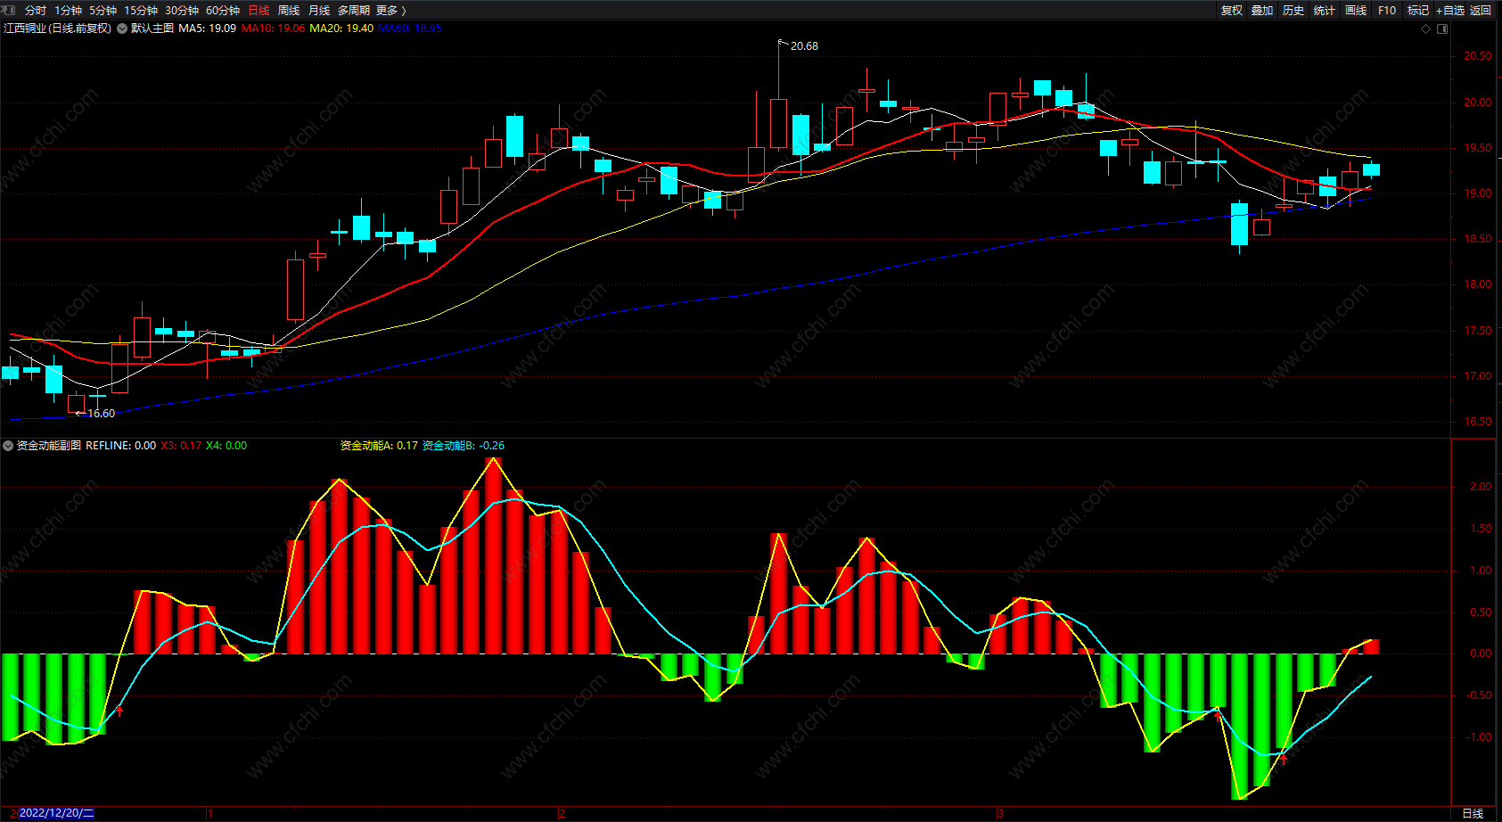Click the 日线 label at bottom-right corner

tap(1473, 813)
